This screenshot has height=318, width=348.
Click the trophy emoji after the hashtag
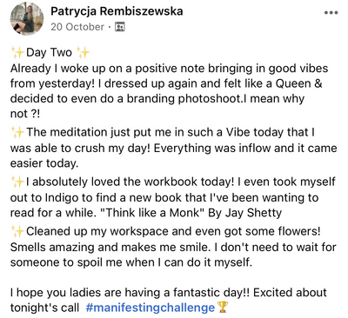(223, 308)
